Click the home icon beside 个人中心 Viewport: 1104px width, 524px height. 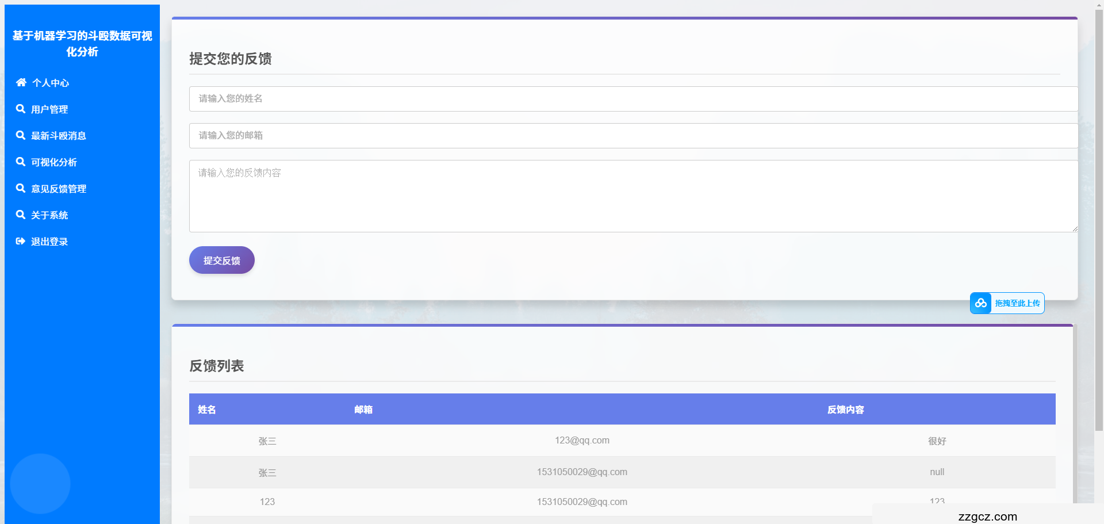[x=21, y=82]
